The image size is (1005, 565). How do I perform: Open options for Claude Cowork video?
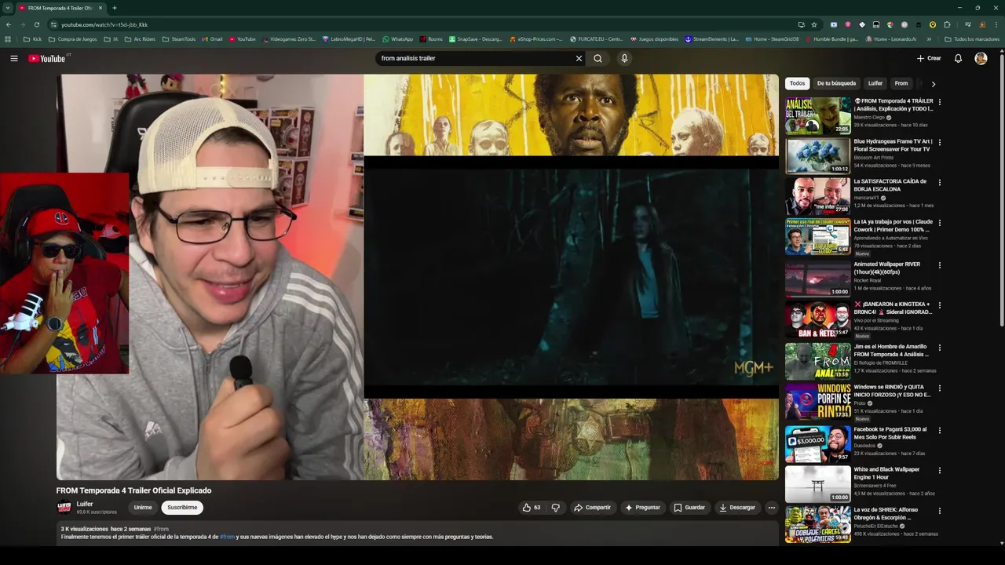click(x=939, y=222)
